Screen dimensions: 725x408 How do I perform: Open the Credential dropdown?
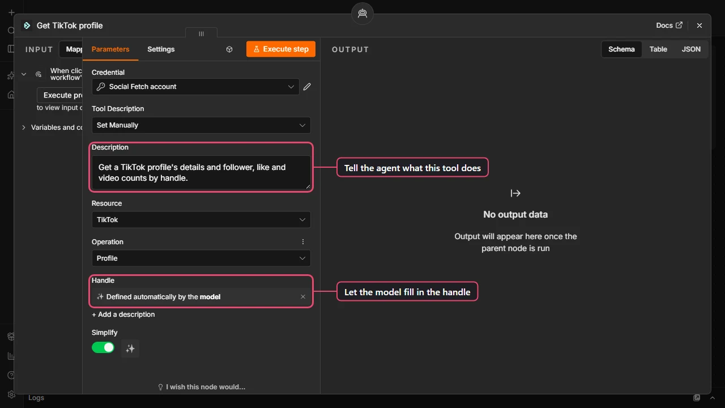(195, 87)
